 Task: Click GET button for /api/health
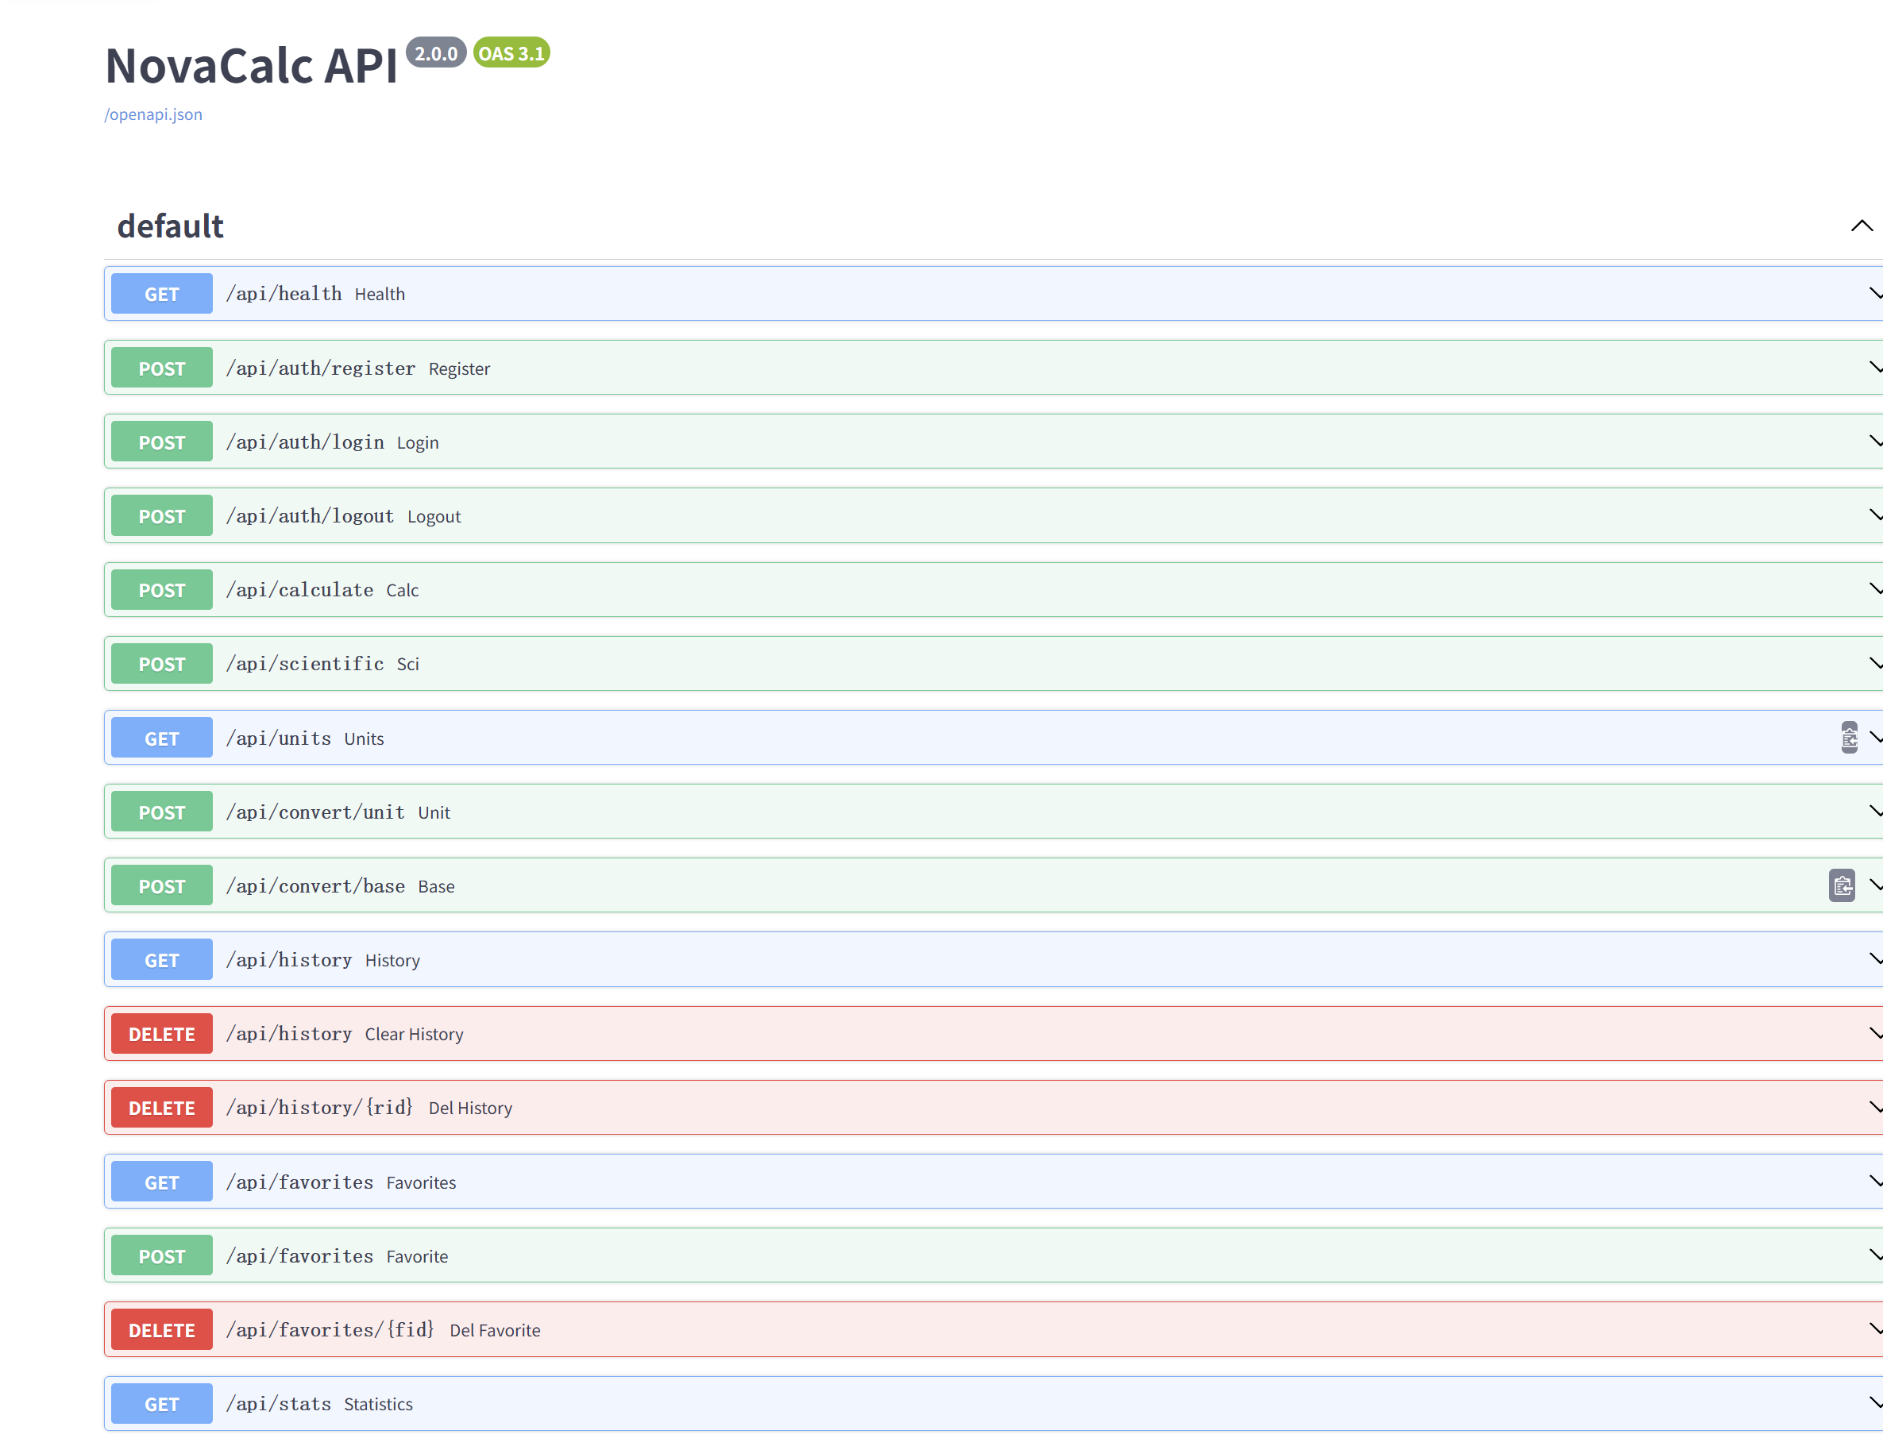(x=162, y=294)
